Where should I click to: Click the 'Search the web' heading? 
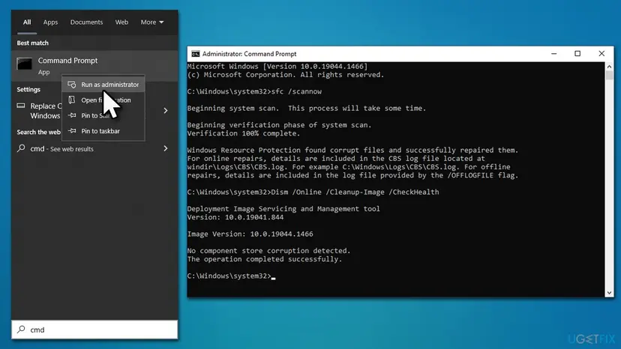[x=38, y=132]
